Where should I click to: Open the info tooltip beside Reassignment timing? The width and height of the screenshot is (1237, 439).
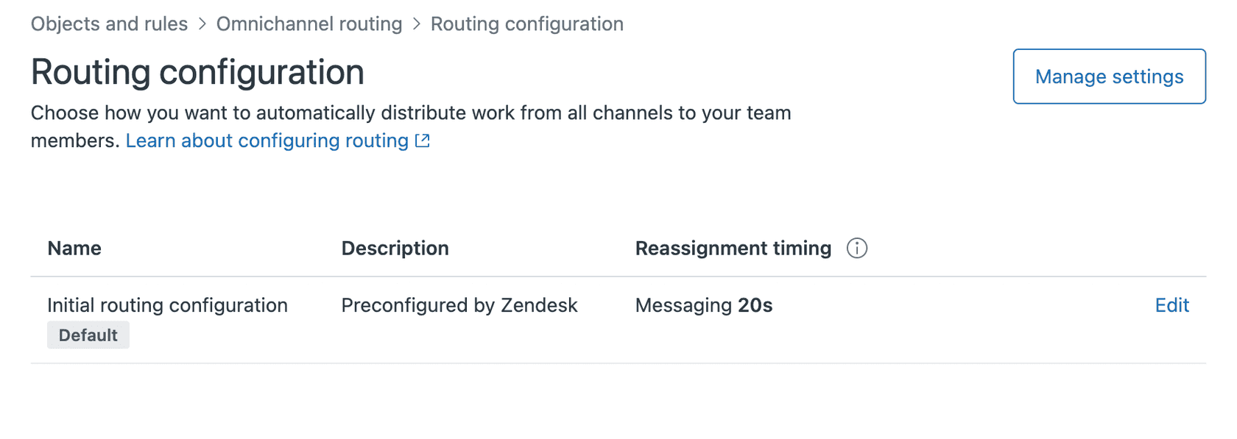(x=856, y=249)
